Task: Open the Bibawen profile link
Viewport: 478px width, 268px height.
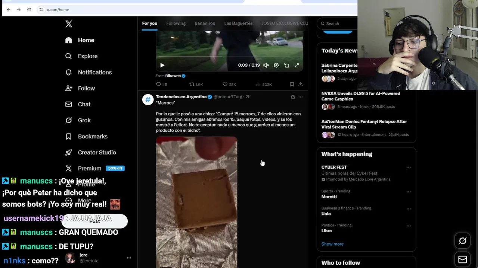Action: coord(173,76)
